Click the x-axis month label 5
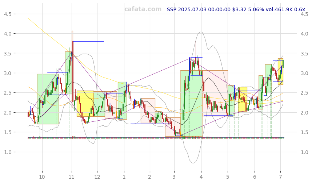Screen dimensions: 312x183 click(228, 177)
